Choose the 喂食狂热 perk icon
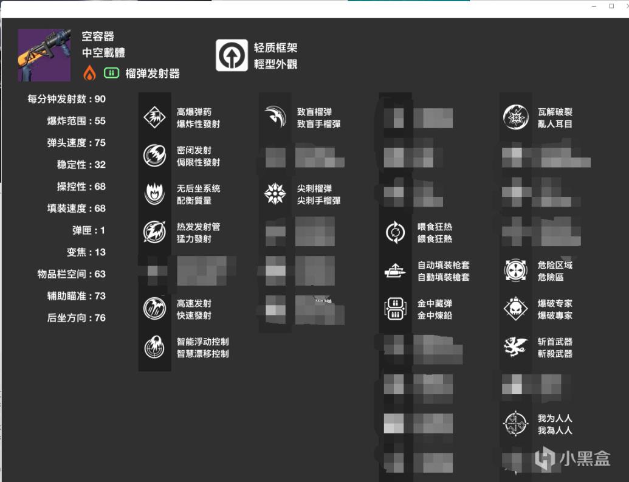Image resolution: width=629 pixels, height=482 pixels. click(x=395, y=232)
